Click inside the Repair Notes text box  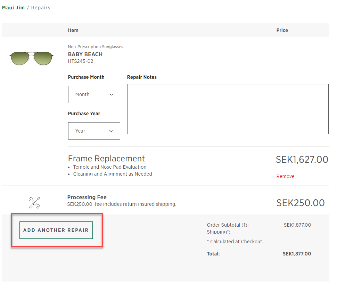(x=228, y=109)
